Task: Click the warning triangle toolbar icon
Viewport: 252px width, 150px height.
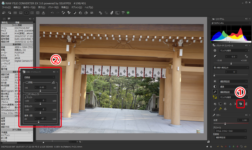Action: coord(43,13)
